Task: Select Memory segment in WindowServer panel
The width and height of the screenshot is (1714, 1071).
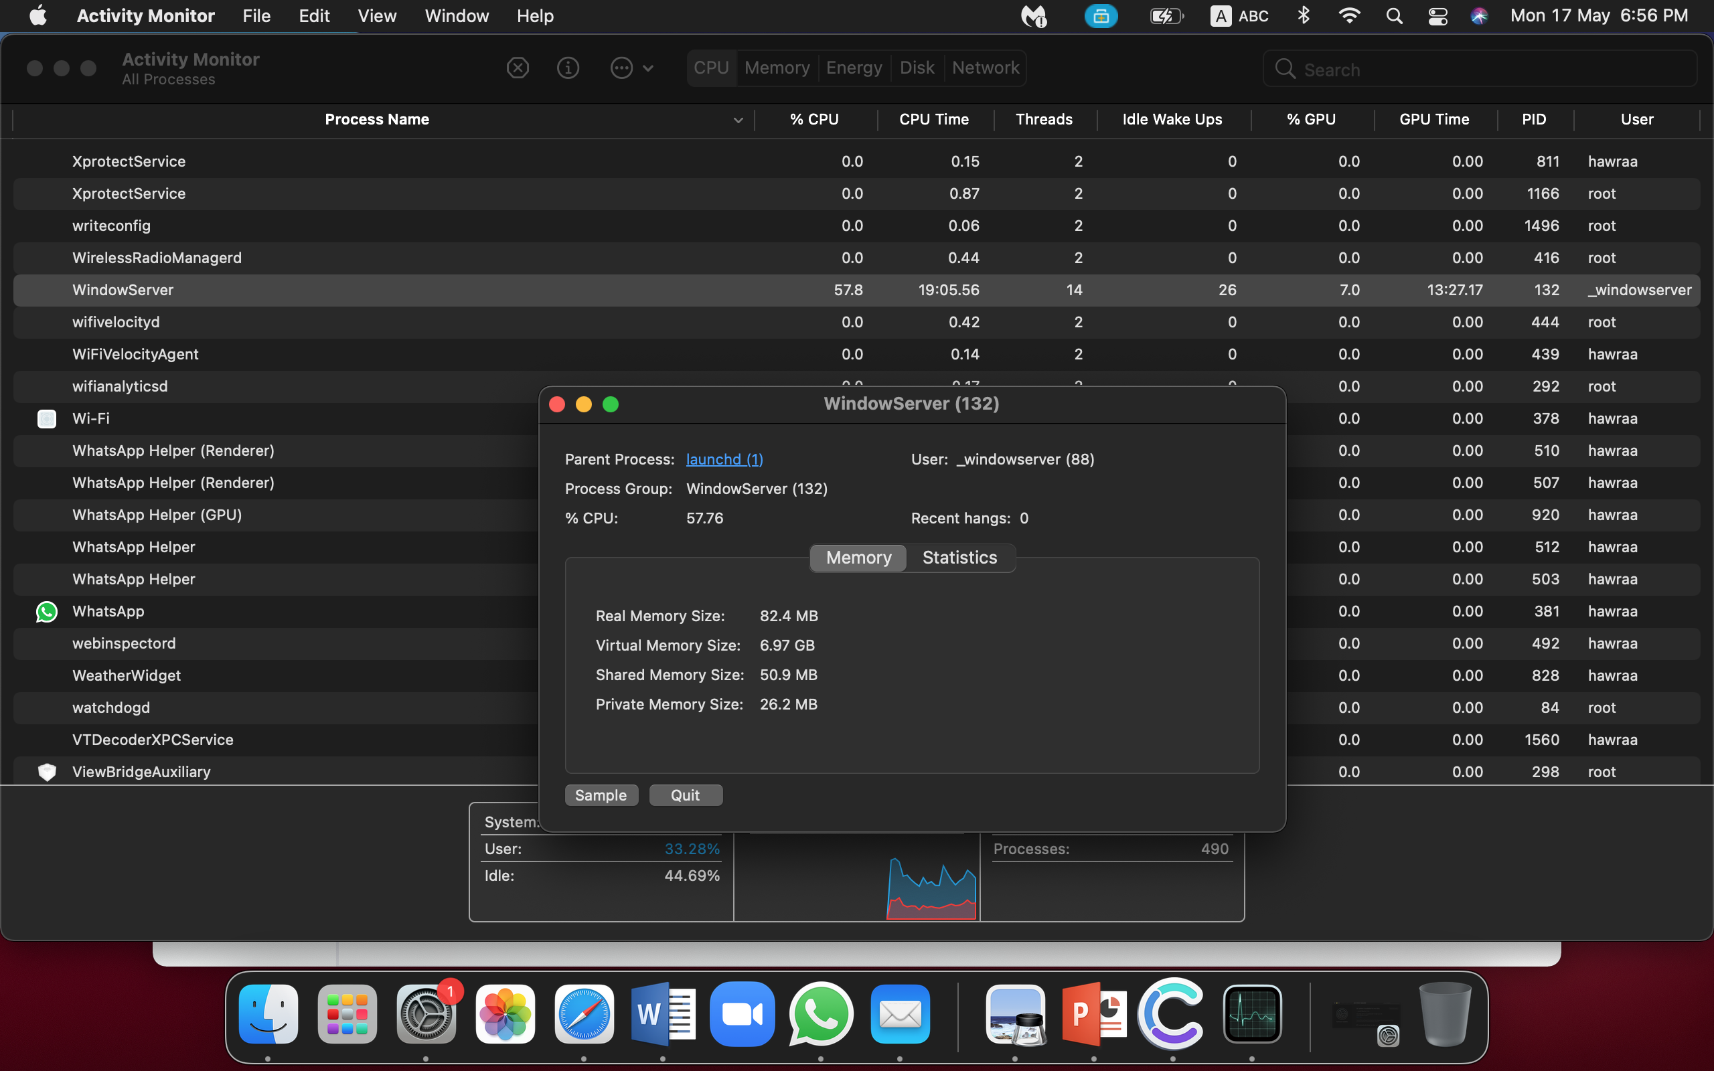Action: tap(858, 558)
